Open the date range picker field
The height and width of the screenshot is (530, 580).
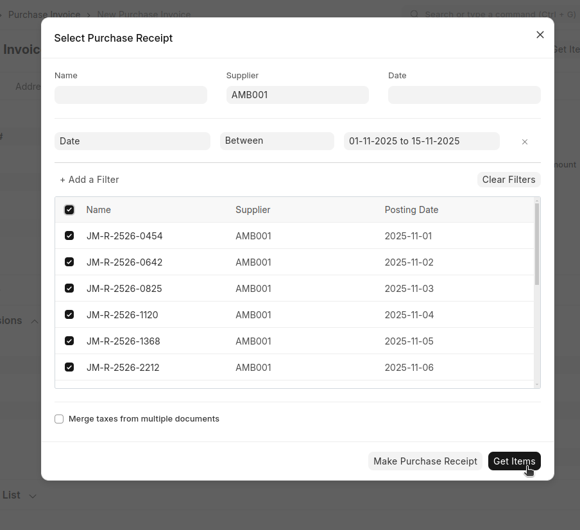[421, 141]
